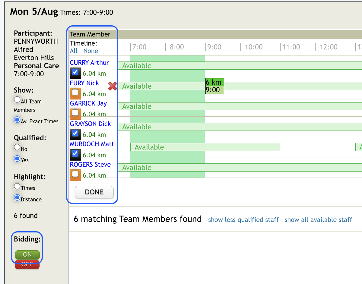
Task: Click MURDOCH Matt's Available bar
Action: [x=205, y=147]
